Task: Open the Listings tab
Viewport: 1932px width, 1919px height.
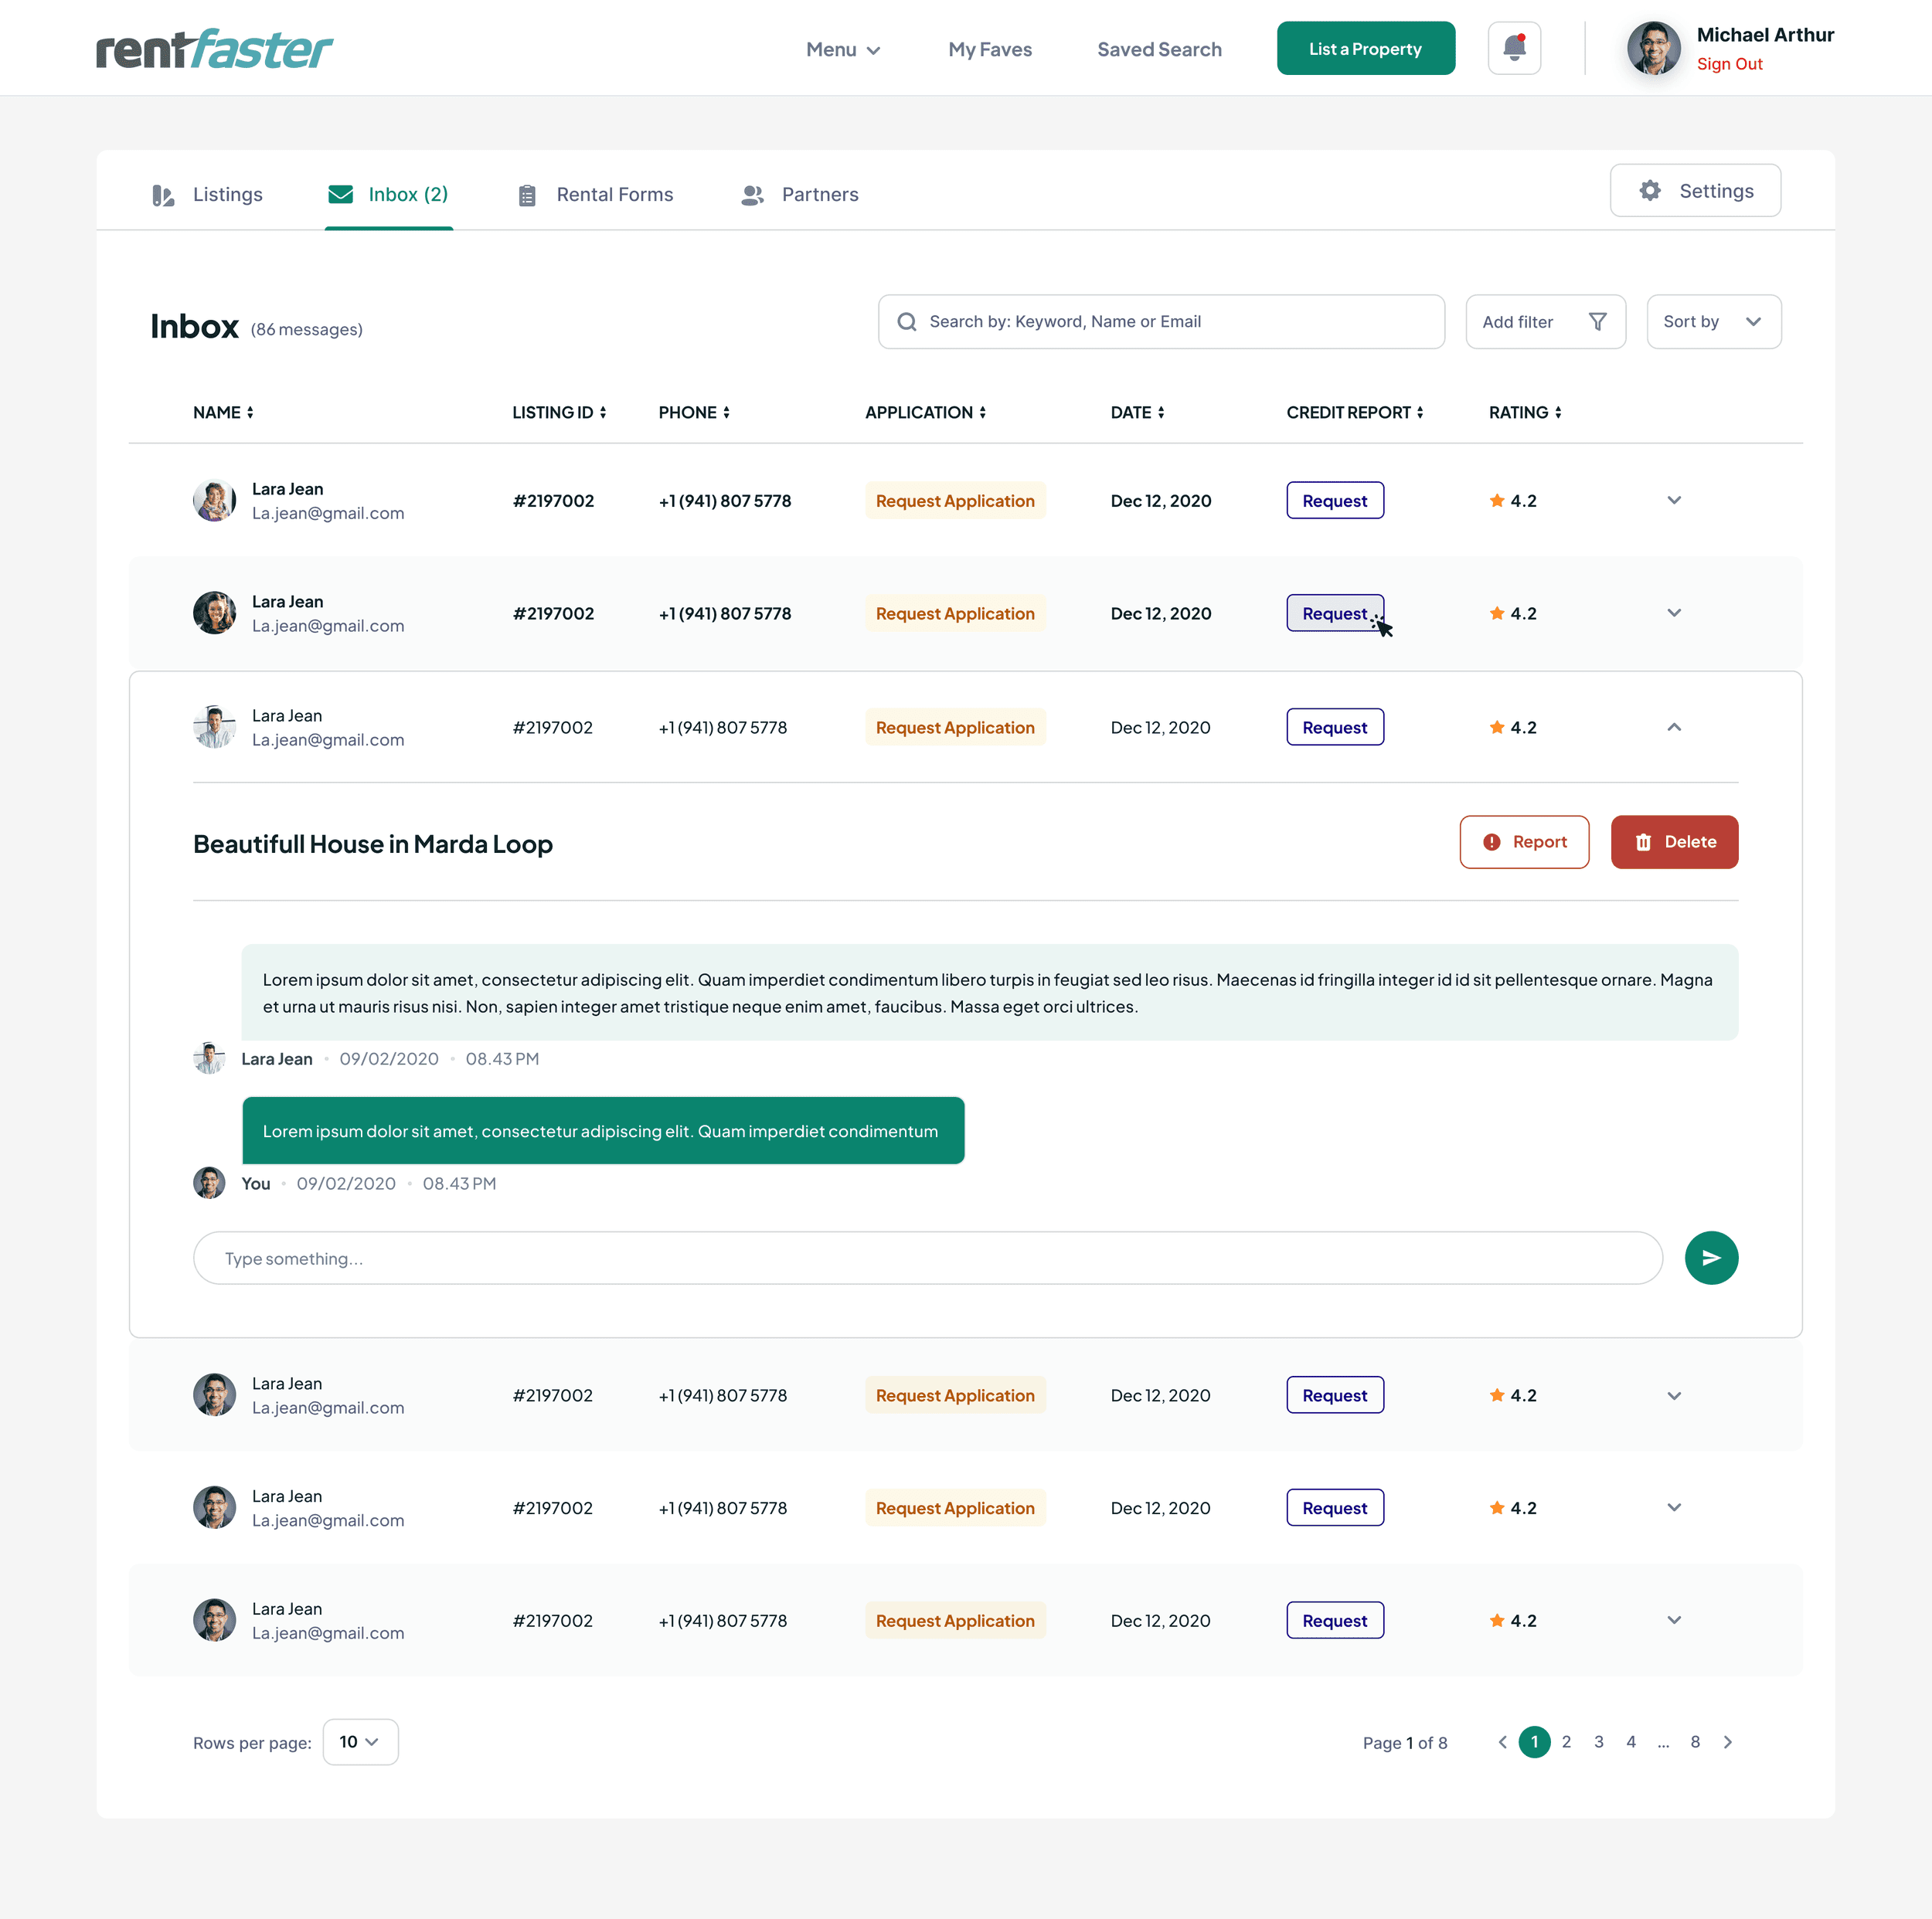Action: tap(207, 195)
